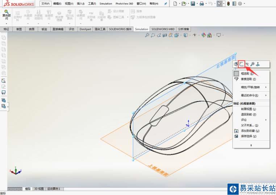This screenshot has height=195, width=276.
Task: Click the Rebuild traffic light icon
Action: 229,4
